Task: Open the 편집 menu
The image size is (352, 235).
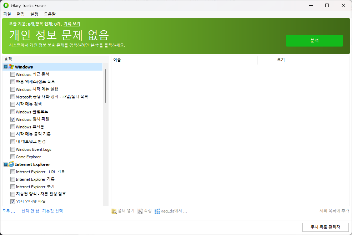Action: pyautogui.click(x=21, y=14)
